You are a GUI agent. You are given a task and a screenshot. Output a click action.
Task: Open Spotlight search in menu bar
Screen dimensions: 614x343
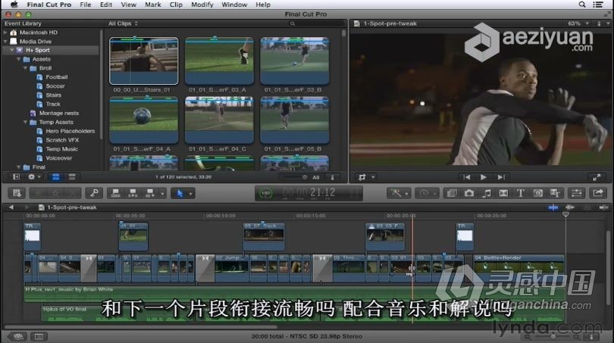point(582,5)
